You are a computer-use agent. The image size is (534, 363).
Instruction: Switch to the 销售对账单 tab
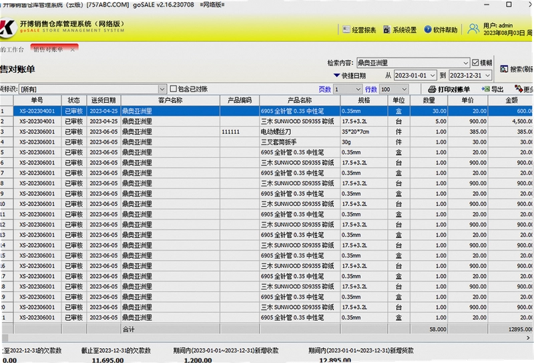49,49
